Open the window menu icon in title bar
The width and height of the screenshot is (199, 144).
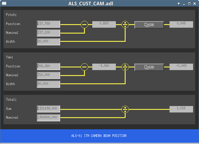pyautogui.click(x=4, y=3)
